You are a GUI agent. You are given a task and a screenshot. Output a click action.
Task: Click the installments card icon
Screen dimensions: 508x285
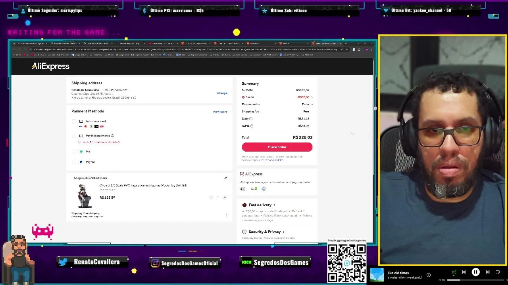(x=81, y=136)
